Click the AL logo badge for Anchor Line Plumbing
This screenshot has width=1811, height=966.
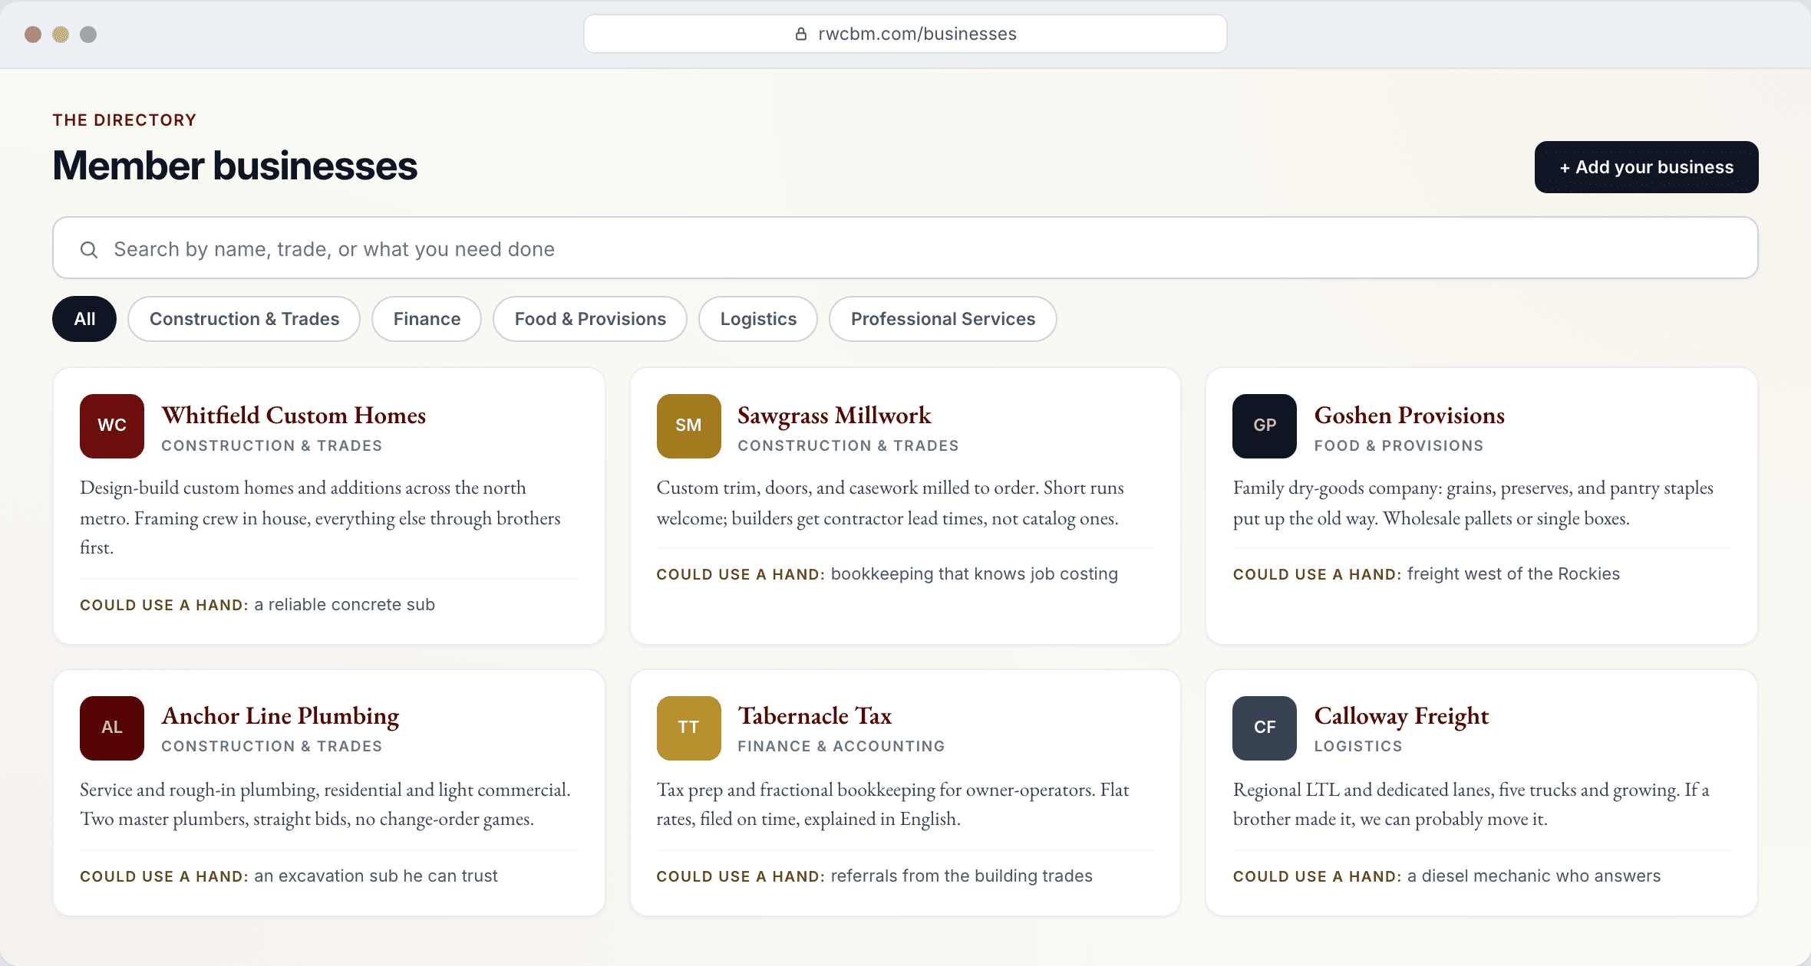[x=112, y=728]
